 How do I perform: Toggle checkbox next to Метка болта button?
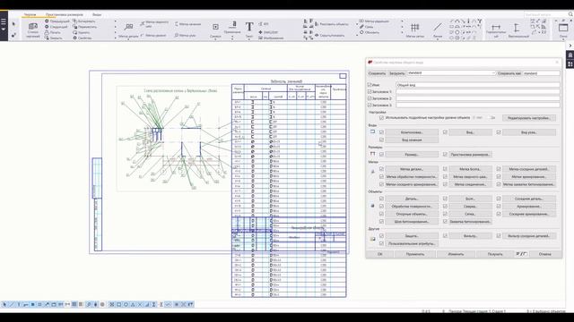pyautogui.click(x=445, y=169)
